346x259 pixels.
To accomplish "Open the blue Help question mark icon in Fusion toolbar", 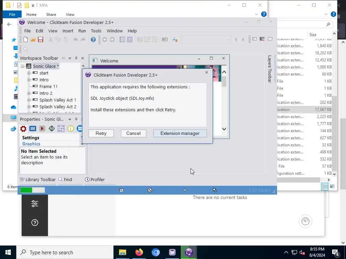I will click(93, 39).
